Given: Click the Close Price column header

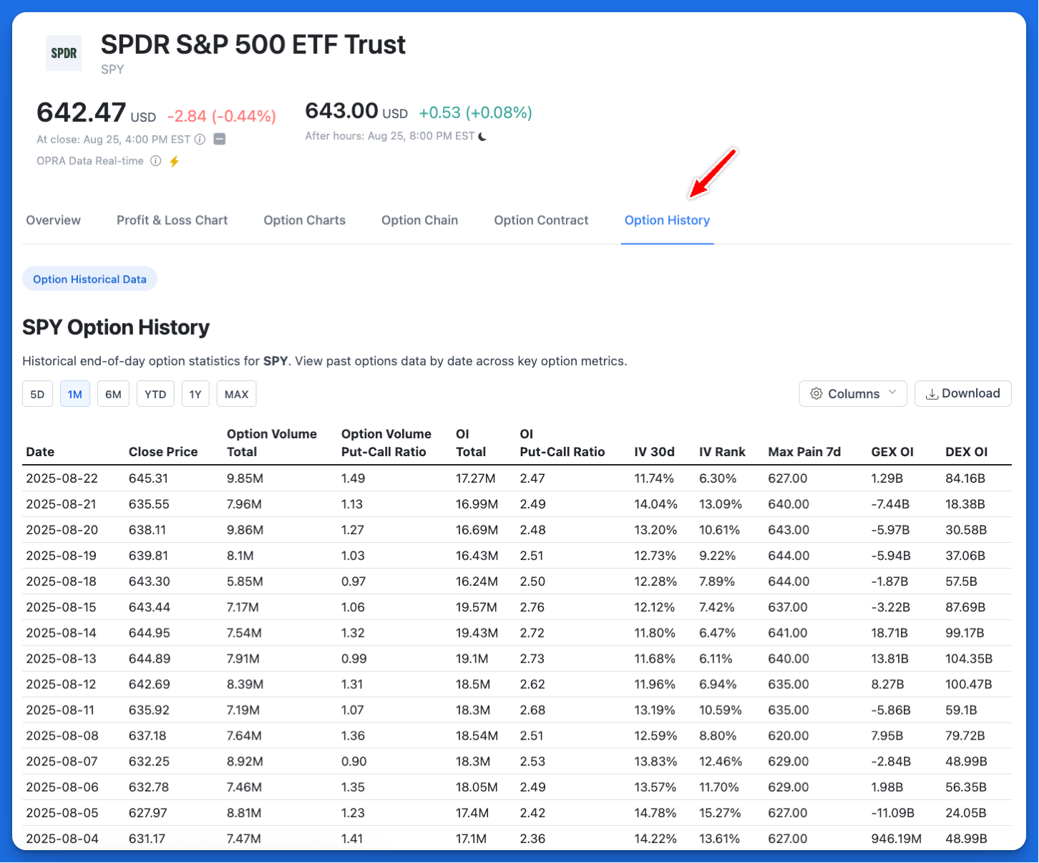Looking at the screenshot, I should click(163, 452).
